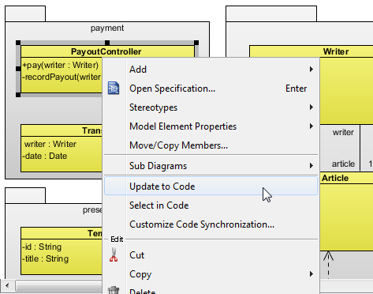
Task: Click the top-left selection handle of PayoutController
Action: click(x=18, y=43)
